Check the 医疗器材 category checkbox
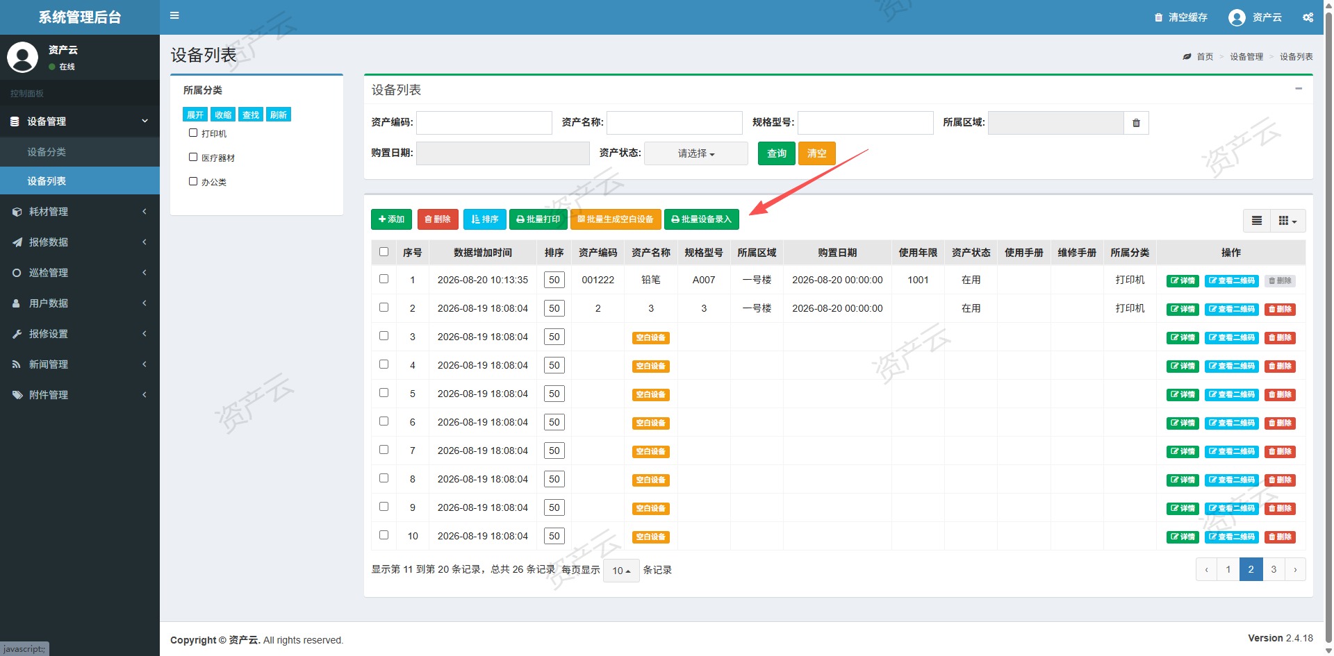1334x656 pixels. (193, 157)
